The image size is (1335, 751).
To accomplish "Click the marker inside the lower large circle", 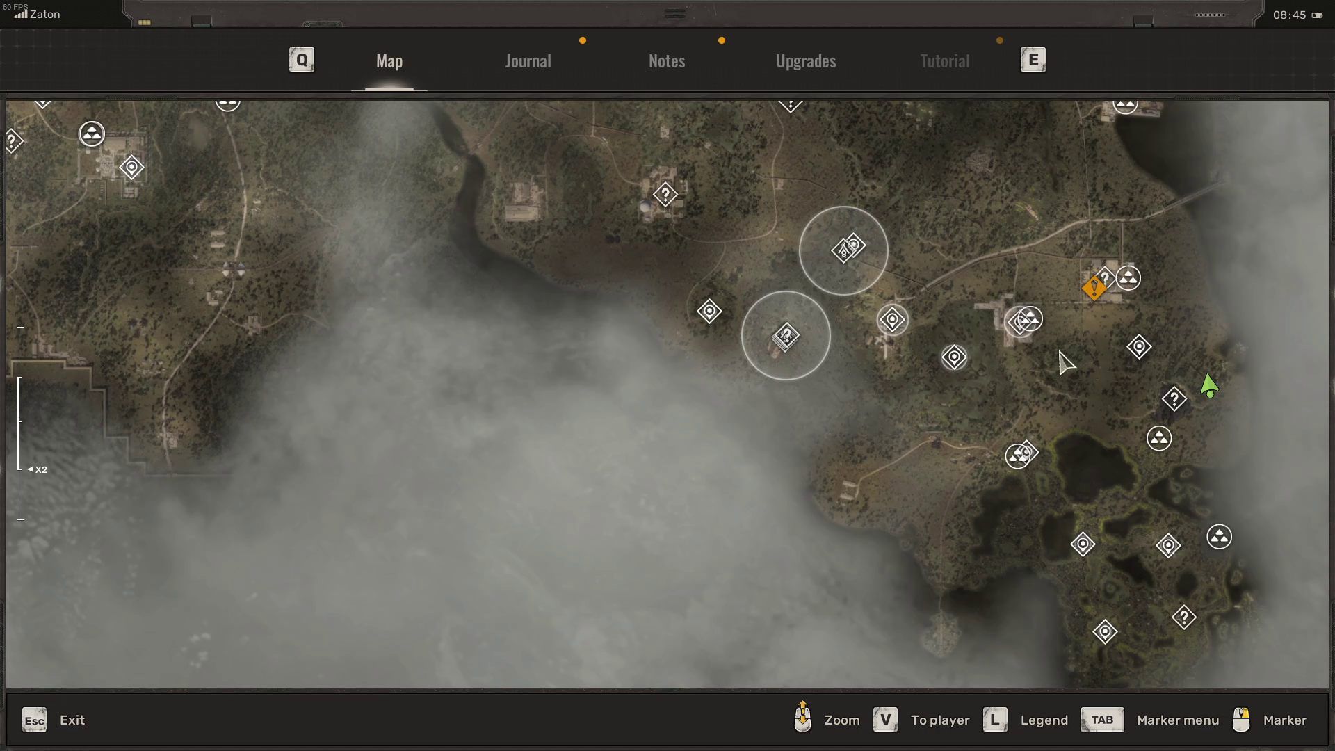I will pyautogui.click(x=786, y=337).
